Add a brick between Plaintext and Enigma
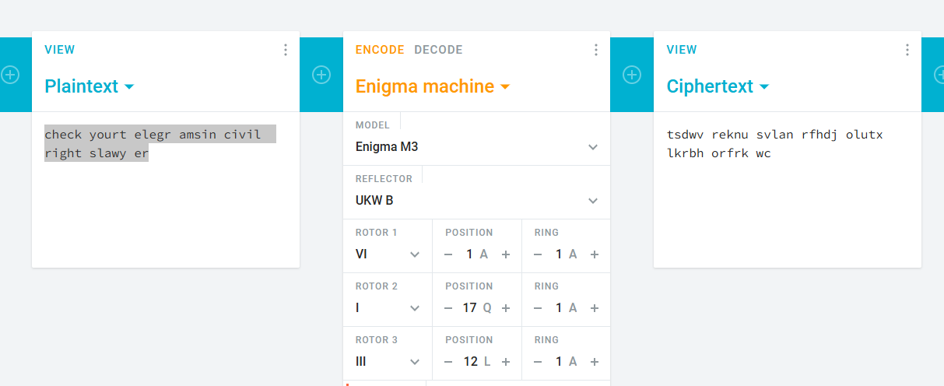The height and width of the screenshot is (386, 944). tap(321, 75)
